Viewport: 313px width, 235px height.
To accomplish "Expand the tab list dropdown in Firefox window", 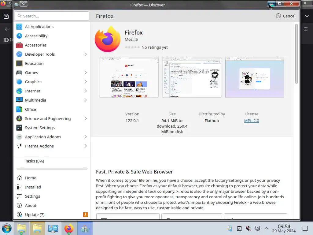I will (307, 16).
